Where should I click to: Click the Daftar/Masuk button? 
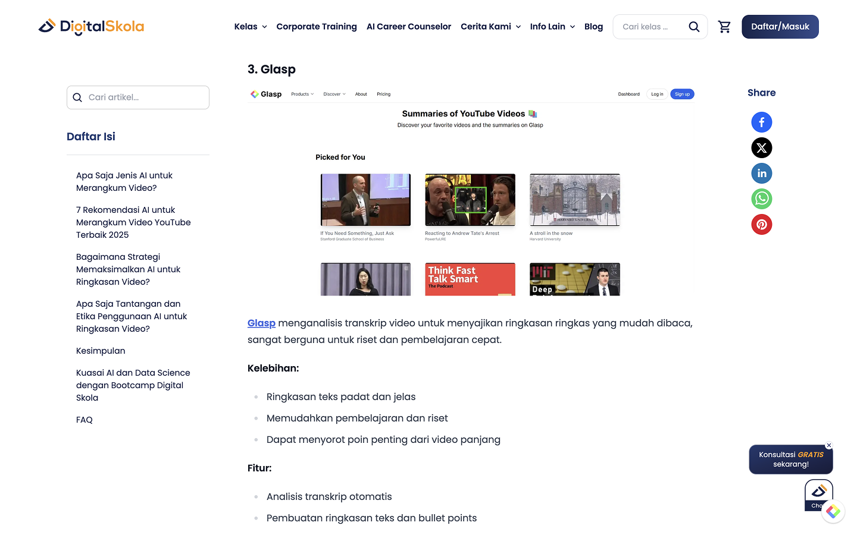tap(780, 27)
